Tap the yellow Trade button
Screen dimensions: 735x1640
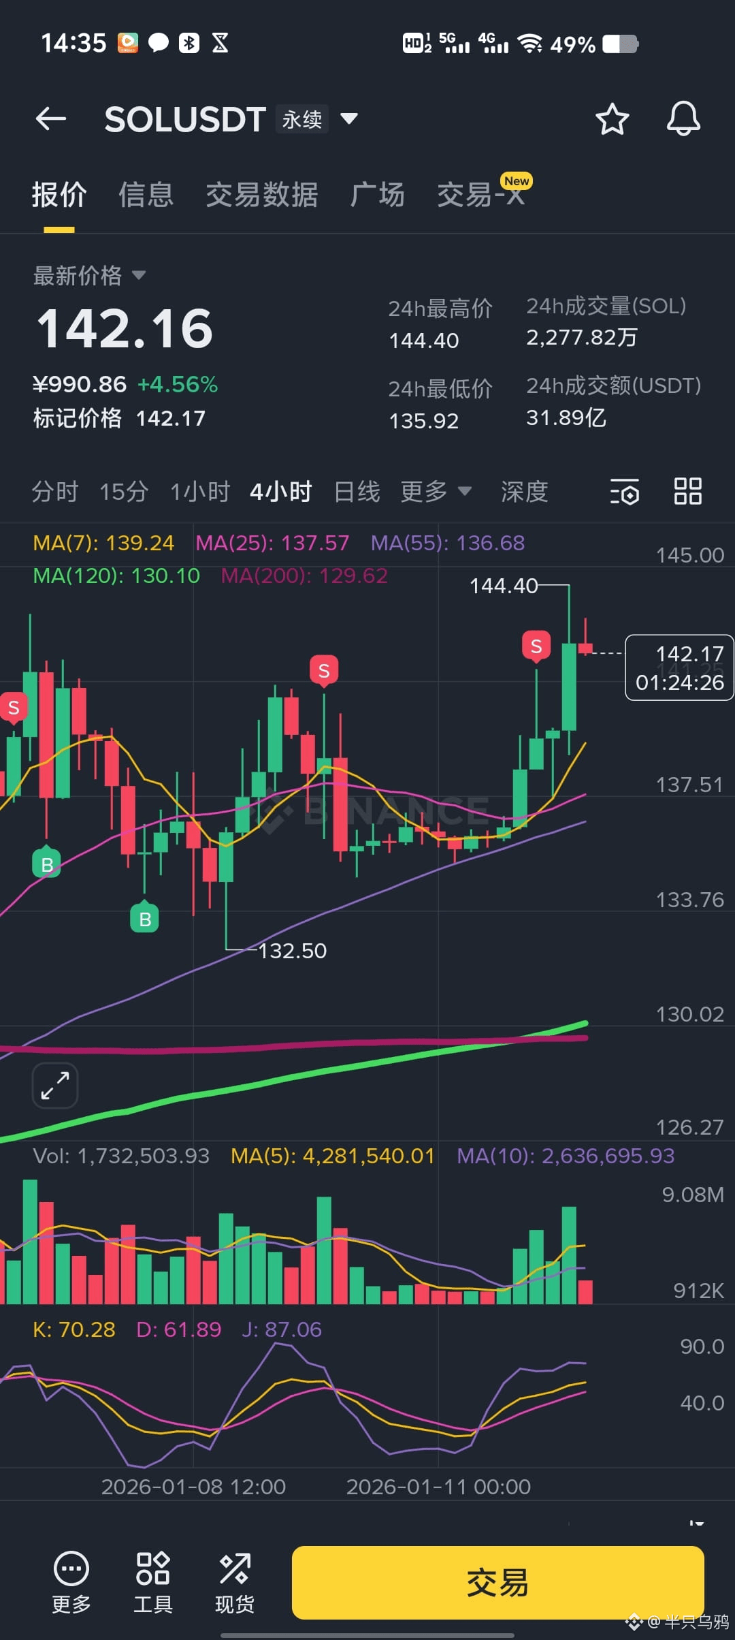click(x=497, y=1582)
